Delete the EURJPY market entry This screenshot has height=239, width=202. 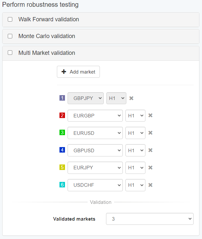click(x=150, y=168)
